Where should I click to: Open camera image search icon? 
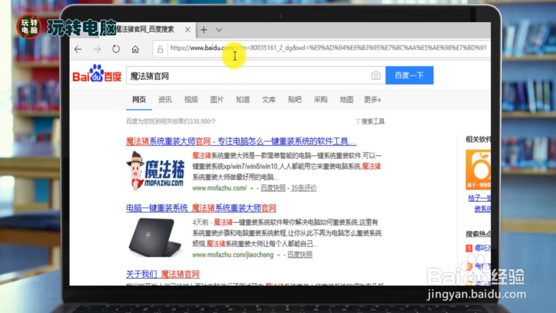376,76
